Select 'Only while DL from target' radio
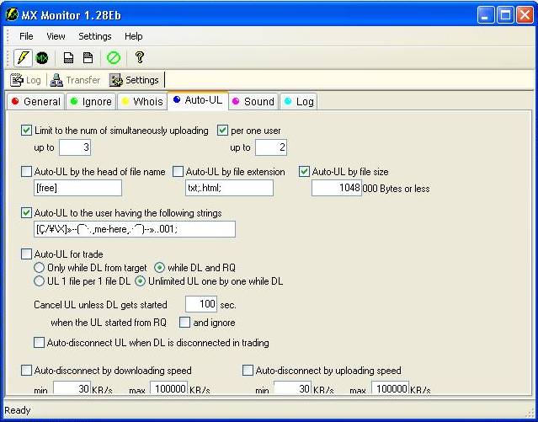Screen dimensions: 538x422 click(x=39, y=268)
